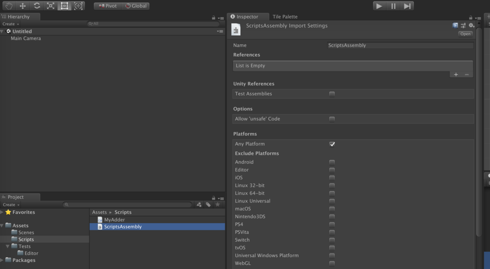Exclude iOS platform checkbox

click(332, 178)
